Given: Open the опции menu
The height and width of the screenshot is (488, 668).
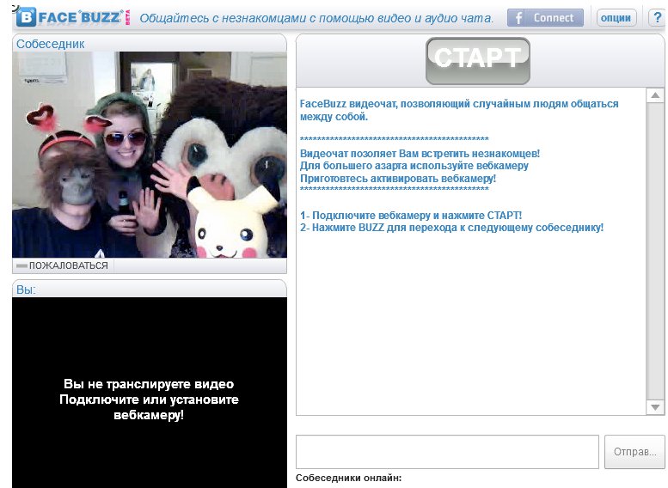Looking at the screenshot, I should pyautogui.click(x=616, y=18).
